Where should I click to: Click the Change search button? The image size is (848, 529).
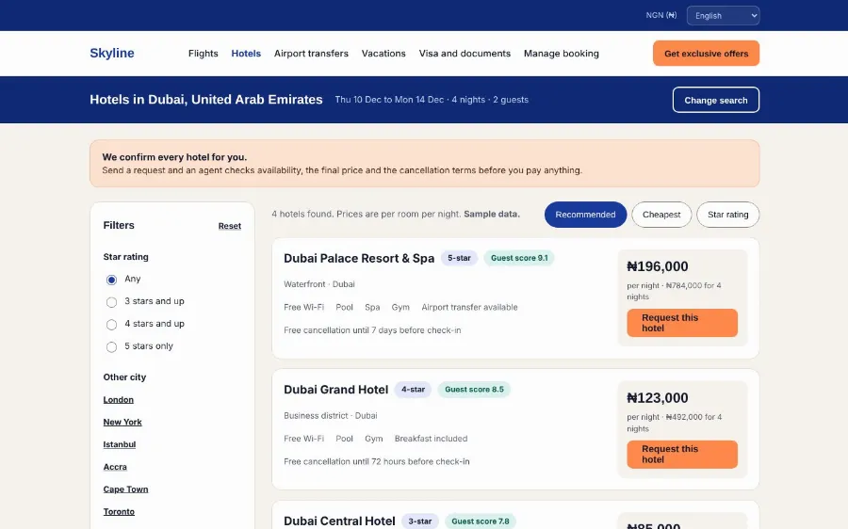tap(715, 100)
